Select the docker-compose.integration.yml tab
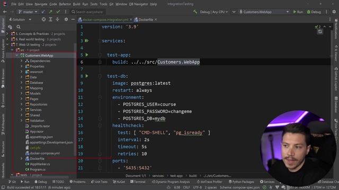Viewport: 339px width, 190px height. [105, 20]
